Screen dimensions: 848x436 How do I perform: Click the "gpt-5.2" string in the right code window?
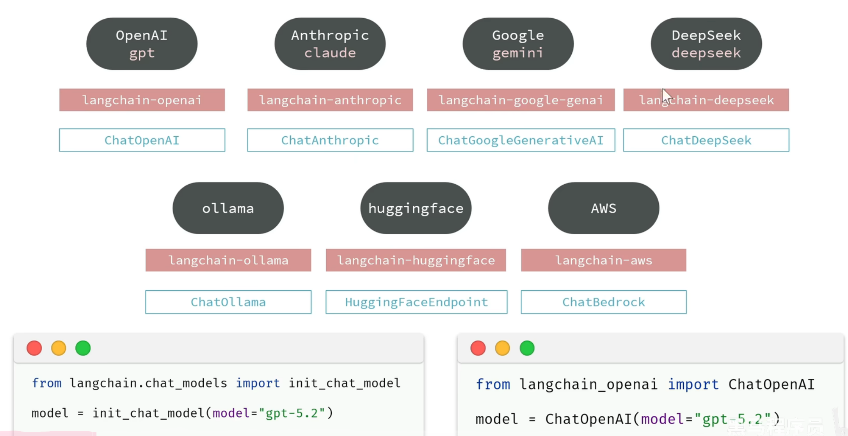737,419
